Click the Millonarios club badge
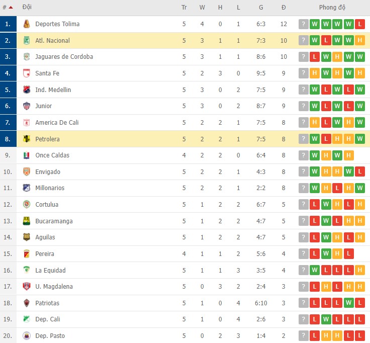370x343 pixels. coord(27,188)
